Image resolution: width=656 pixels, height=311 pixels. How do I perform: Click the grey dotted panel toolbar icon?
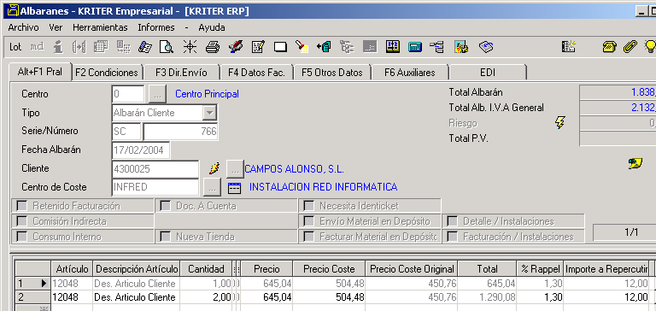[x=370, y=47]
